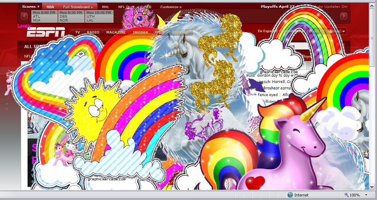Open the Customize scoreboard menu
The width and height of the screenshot is (377, 200).
(x=171, y=7)
